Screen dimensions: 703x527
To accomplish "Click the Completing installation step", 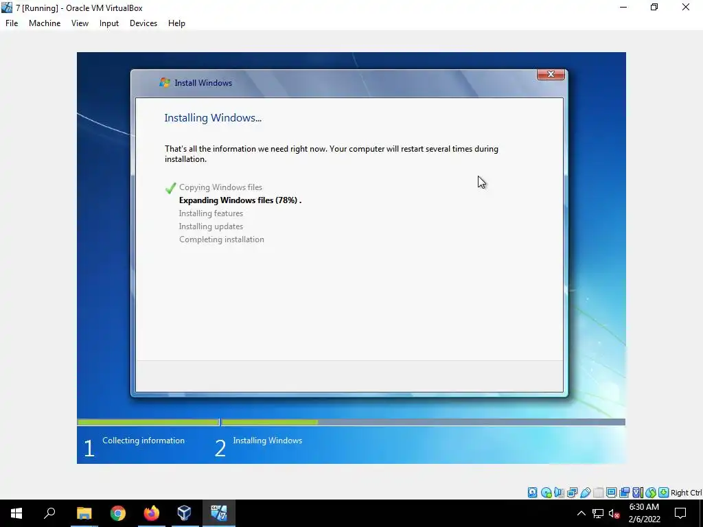I will [222, 239].
